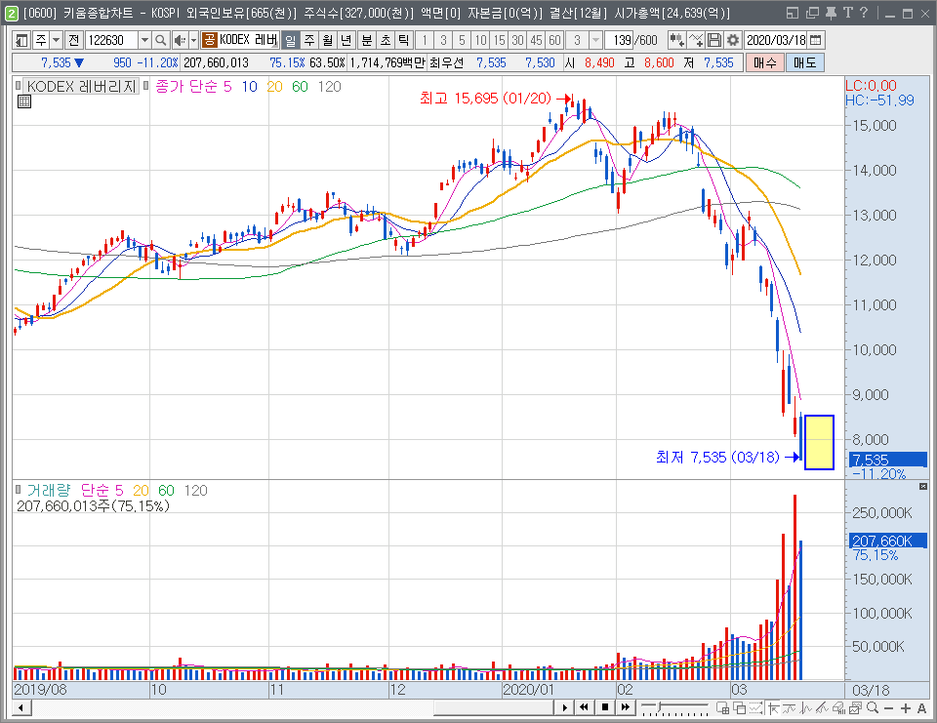Click the duplicate window icon in title bar
The image size is (937, 723).
pyautogui.click(x=812, y=13)
